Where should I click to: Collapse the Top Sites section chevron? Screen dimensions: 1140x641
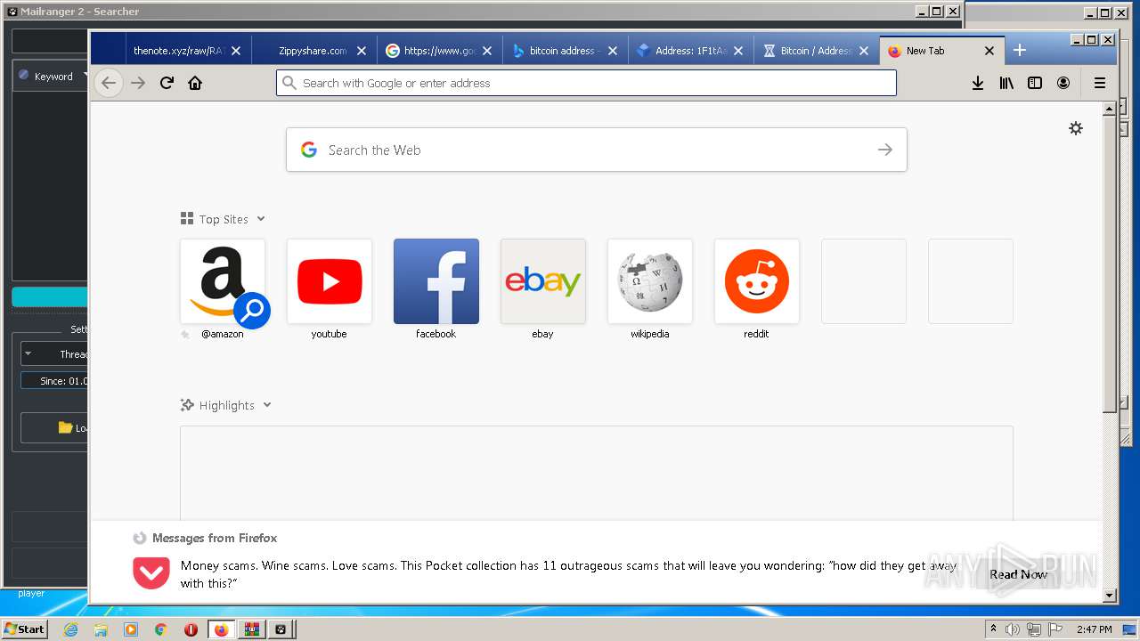tap(261, 219)
